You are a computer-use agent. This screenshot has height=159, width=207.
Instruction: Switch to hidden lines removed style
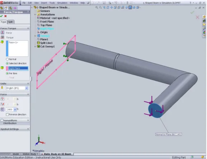click(123, 8)
